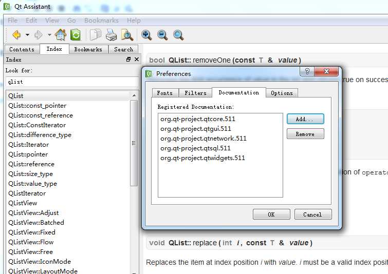Open the Options tab in Preferences
388x274 pixels.
click(282, 93)
